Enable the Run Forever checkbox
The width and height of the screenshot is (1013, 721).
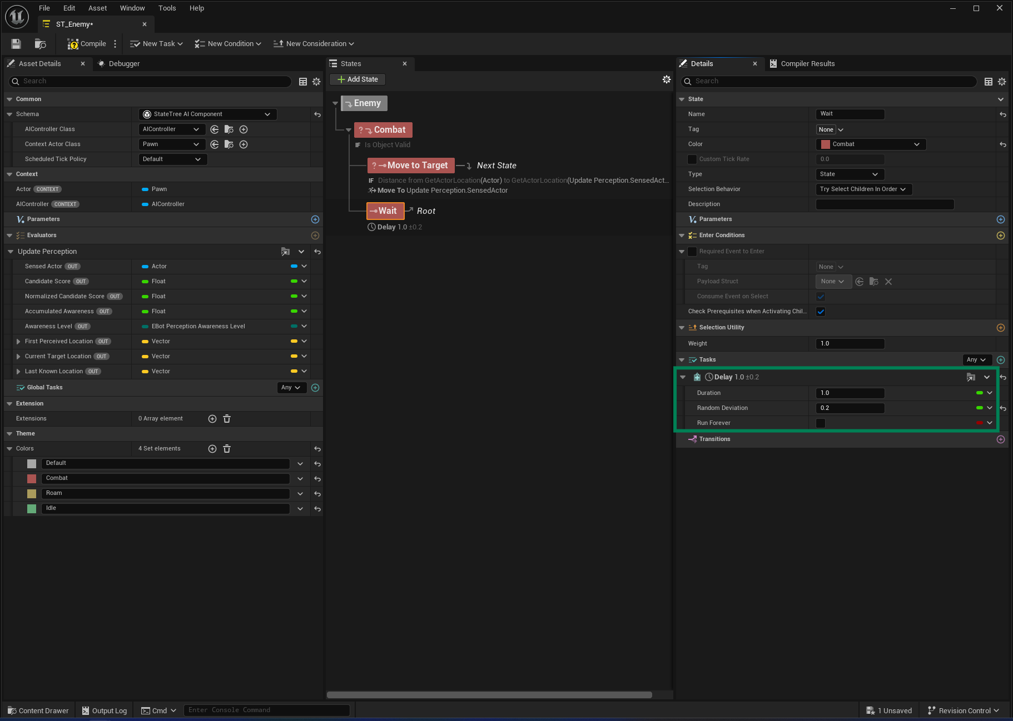coord(821,423)
